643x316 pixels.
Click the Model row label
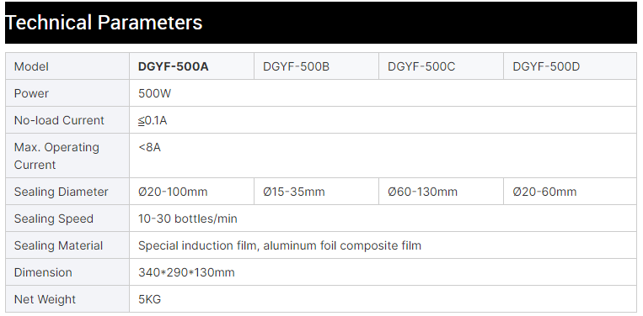tap(31, 66)
